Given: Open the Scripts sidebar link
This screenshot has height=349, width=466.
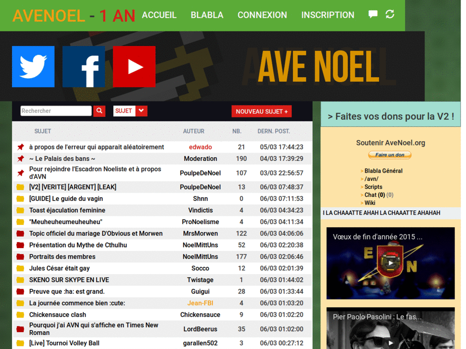Looking at the screenshot, I should [373, 187].
